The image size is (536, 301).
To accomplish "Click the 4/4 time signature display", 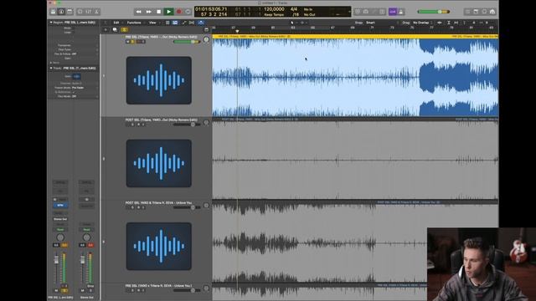I will click(x=294, y=9).
